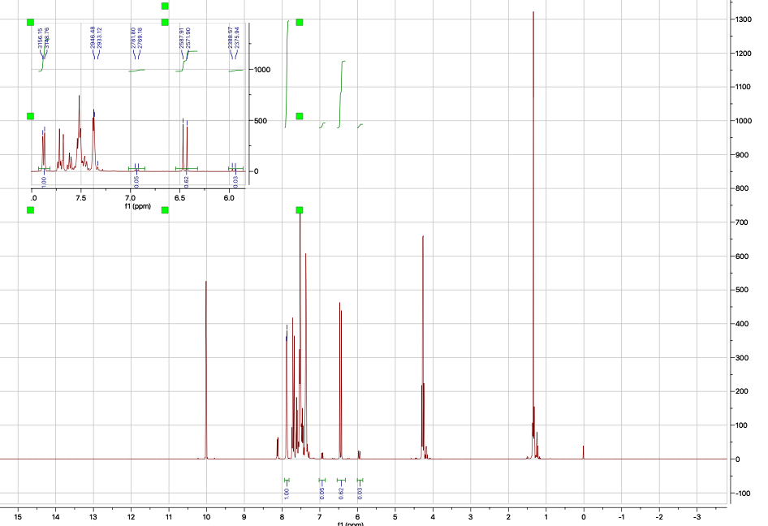Click the TMS reference peak at 0 ppm
This screenshot has width=768, height=526.
point(582,448)
